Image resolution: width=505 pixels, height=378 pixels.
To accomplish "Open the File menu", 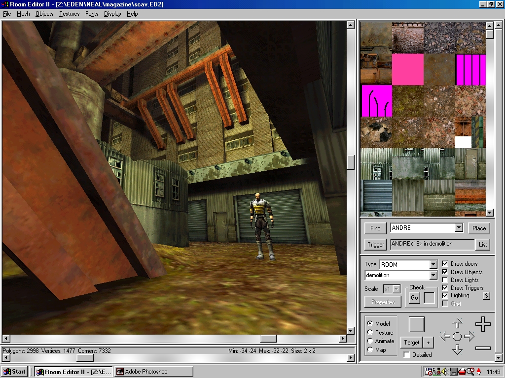I will point(7,14).
